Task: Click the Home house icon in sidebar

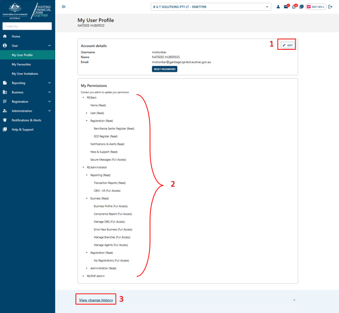Action: [x=5, y=36]
